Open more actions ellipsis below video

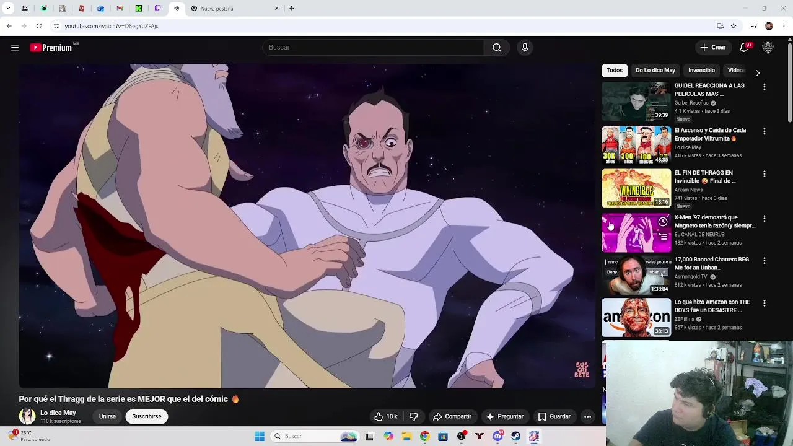(x=587, y=416)
